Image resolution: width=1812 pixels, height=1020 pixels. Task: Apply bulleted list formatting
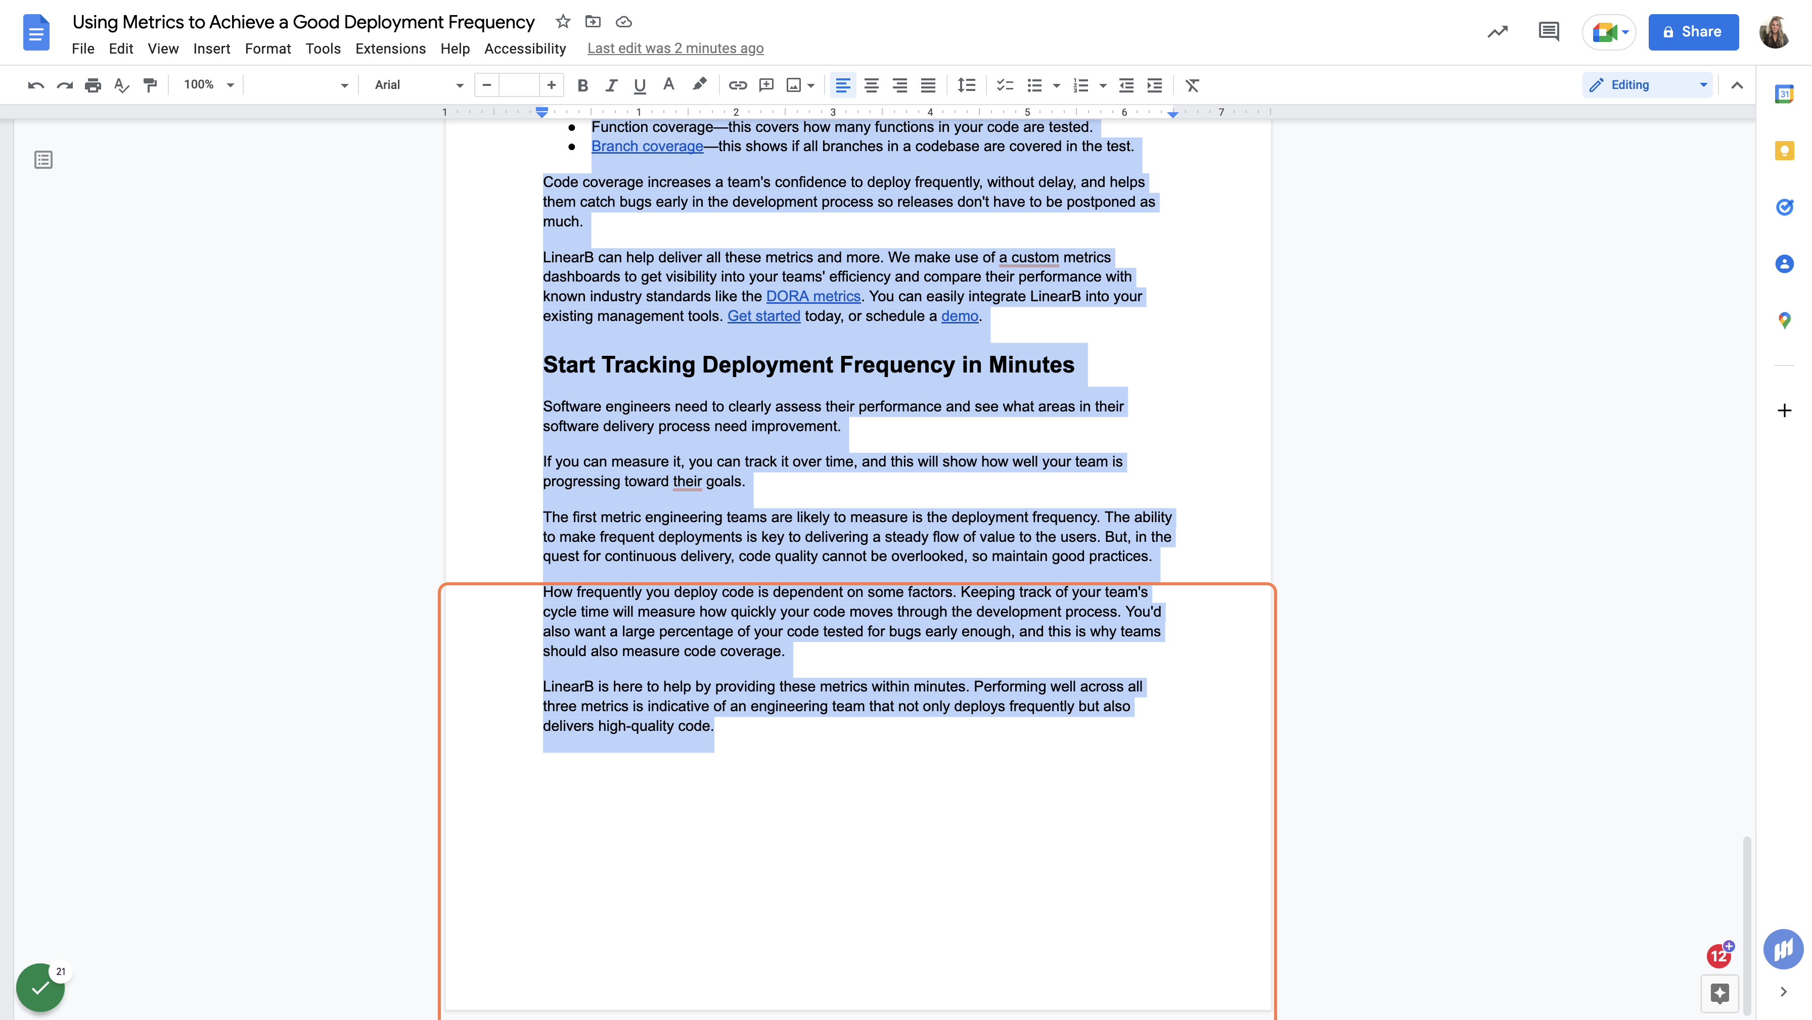click(1034, 85)
